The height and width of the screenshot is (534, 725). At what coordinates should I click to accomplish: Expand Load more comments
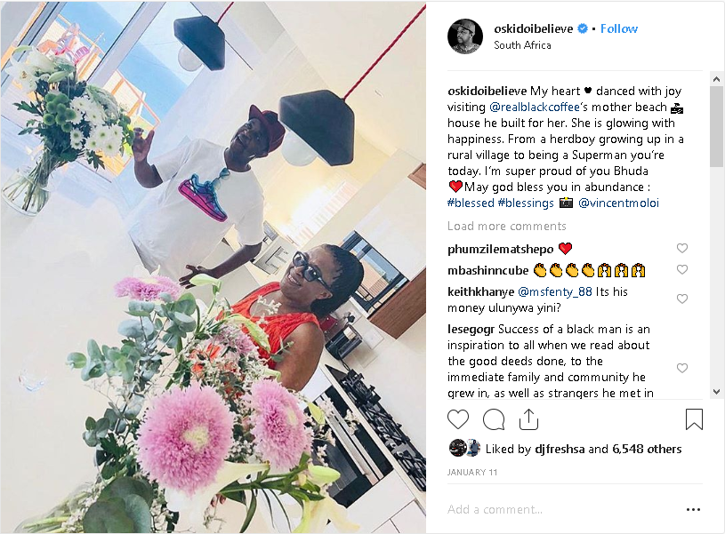[507, 226]
